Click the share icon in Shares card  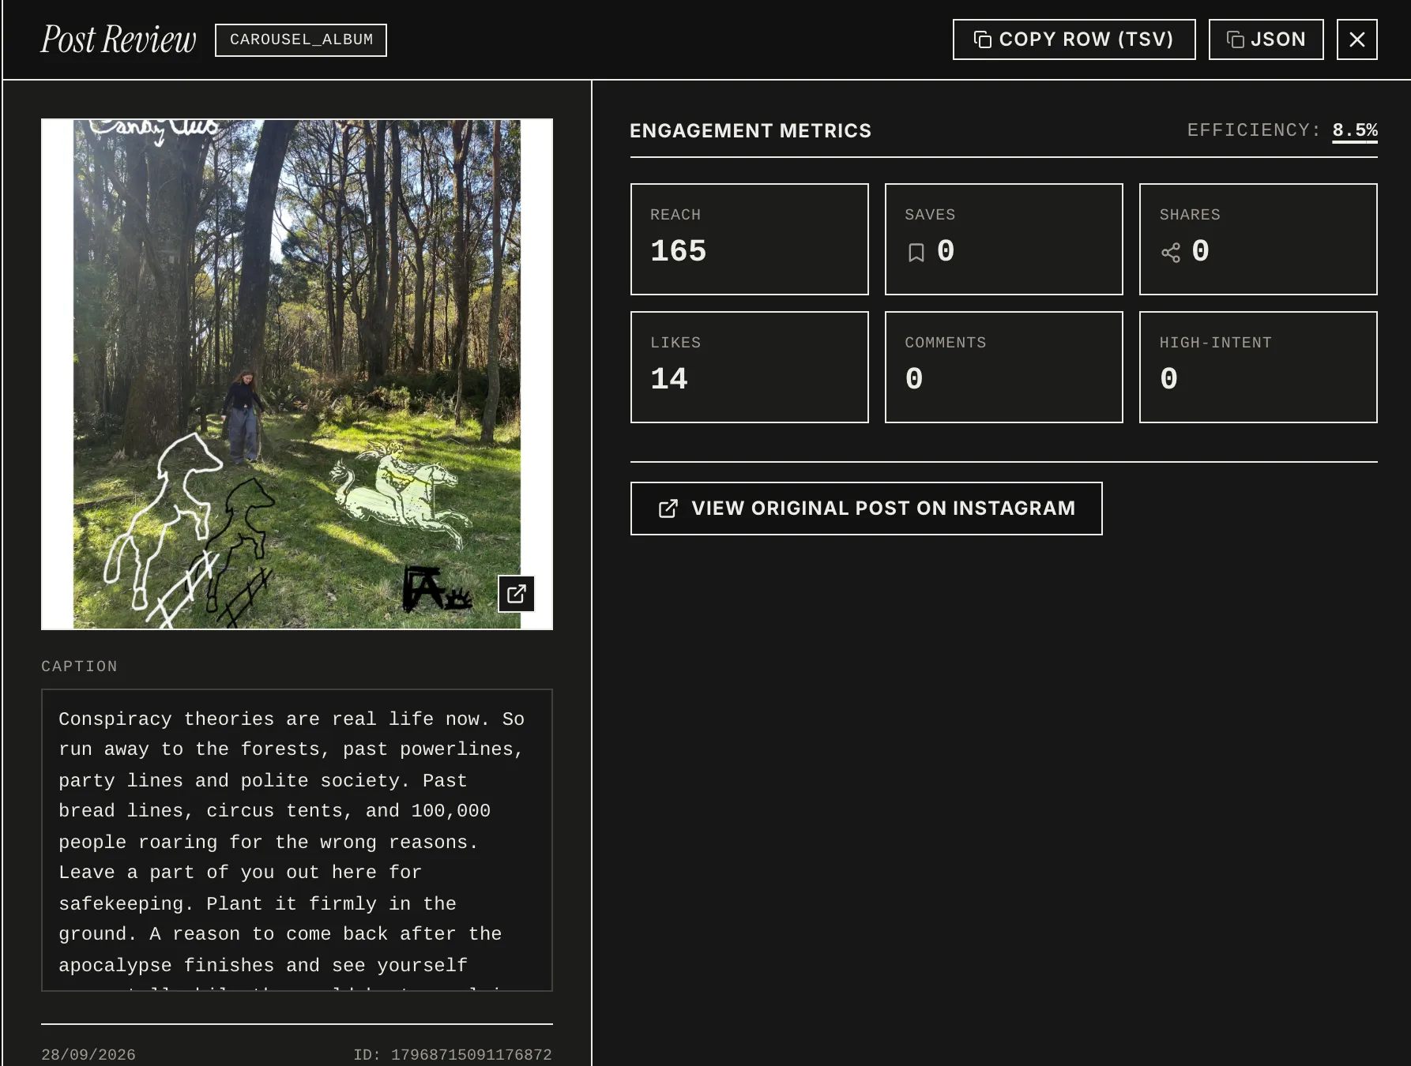1171,253
